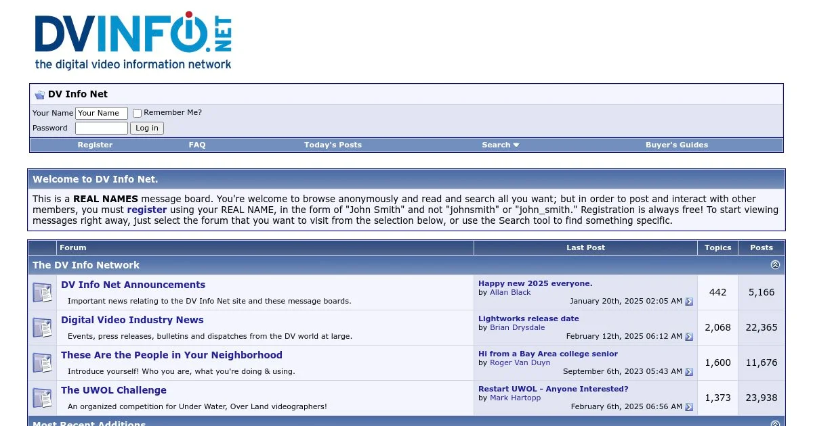The width and height of the screenshot is (813, 426).
Task: Click the Welcome to DV Info Net heading
Action: tap(96, 179)
